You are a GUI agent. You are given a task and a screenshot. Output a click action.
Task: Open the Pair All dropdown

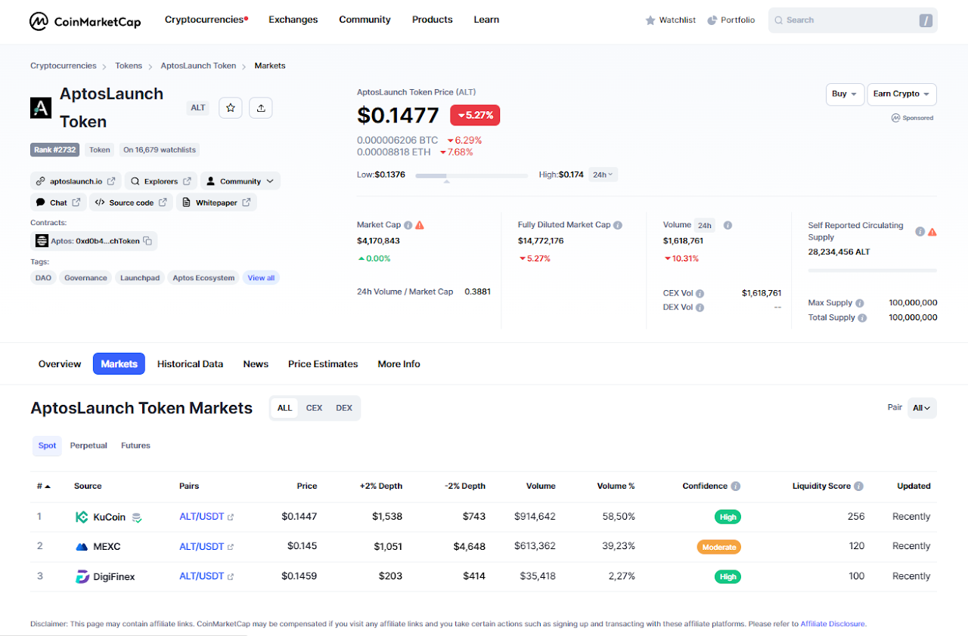(922, 408)
